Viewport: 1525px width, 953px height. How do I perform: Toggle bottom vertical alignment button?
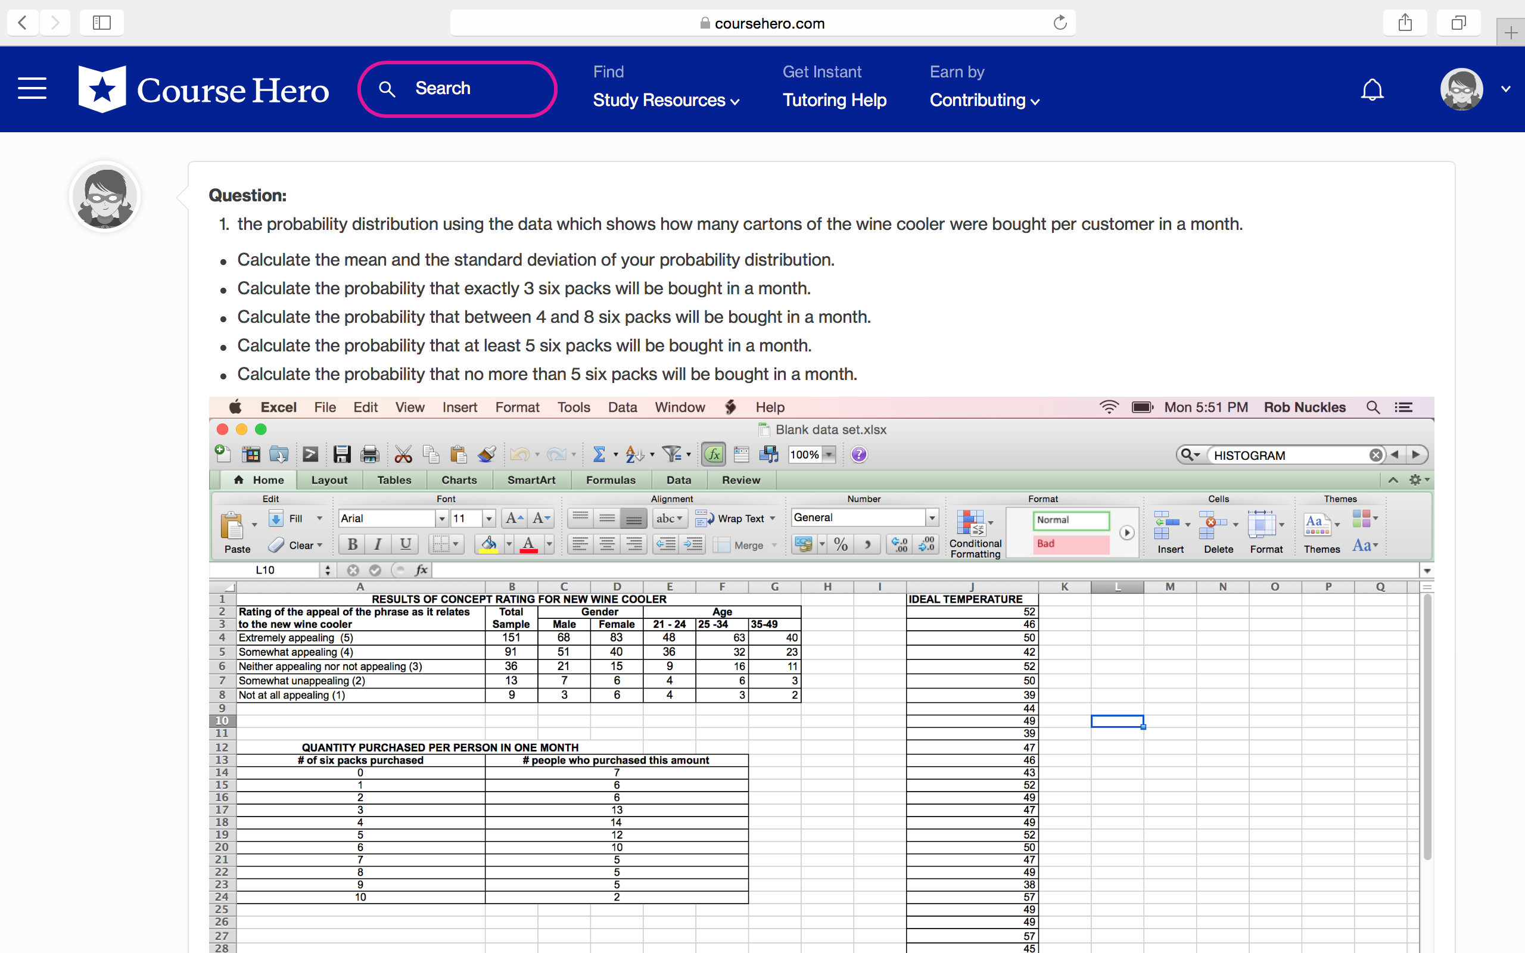tap(634, 519)
